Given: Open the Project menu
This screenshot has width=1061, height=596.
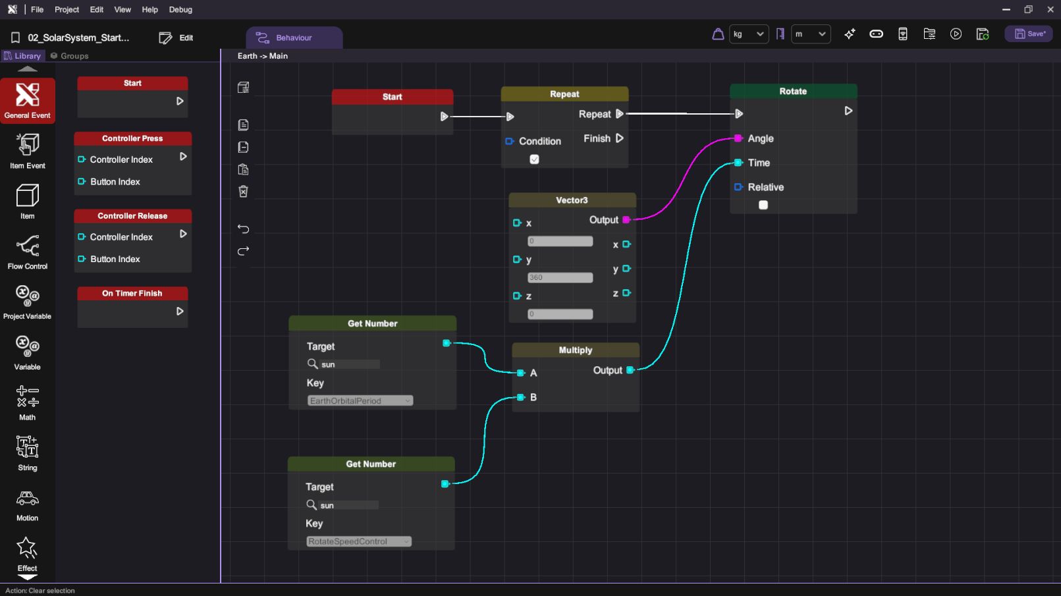Looking at the screenshot, I should click(67, 10).
